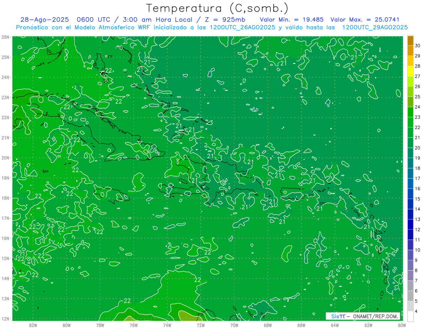
Task: Click the longitude axis label "78W"
Action: (x=100, y=325)
